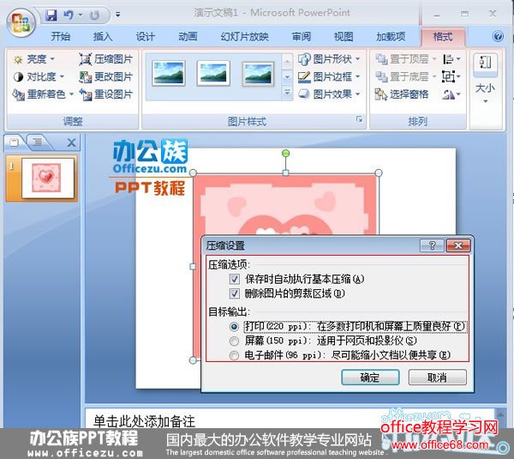Open the 重新着色 recolor dropdown
Screen dimensions: 514x459
coord(43,94)
